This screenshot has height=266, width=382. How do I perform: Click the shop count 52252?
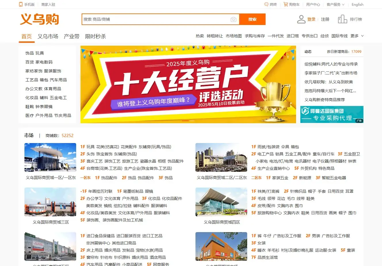click(x=68, y=136)
